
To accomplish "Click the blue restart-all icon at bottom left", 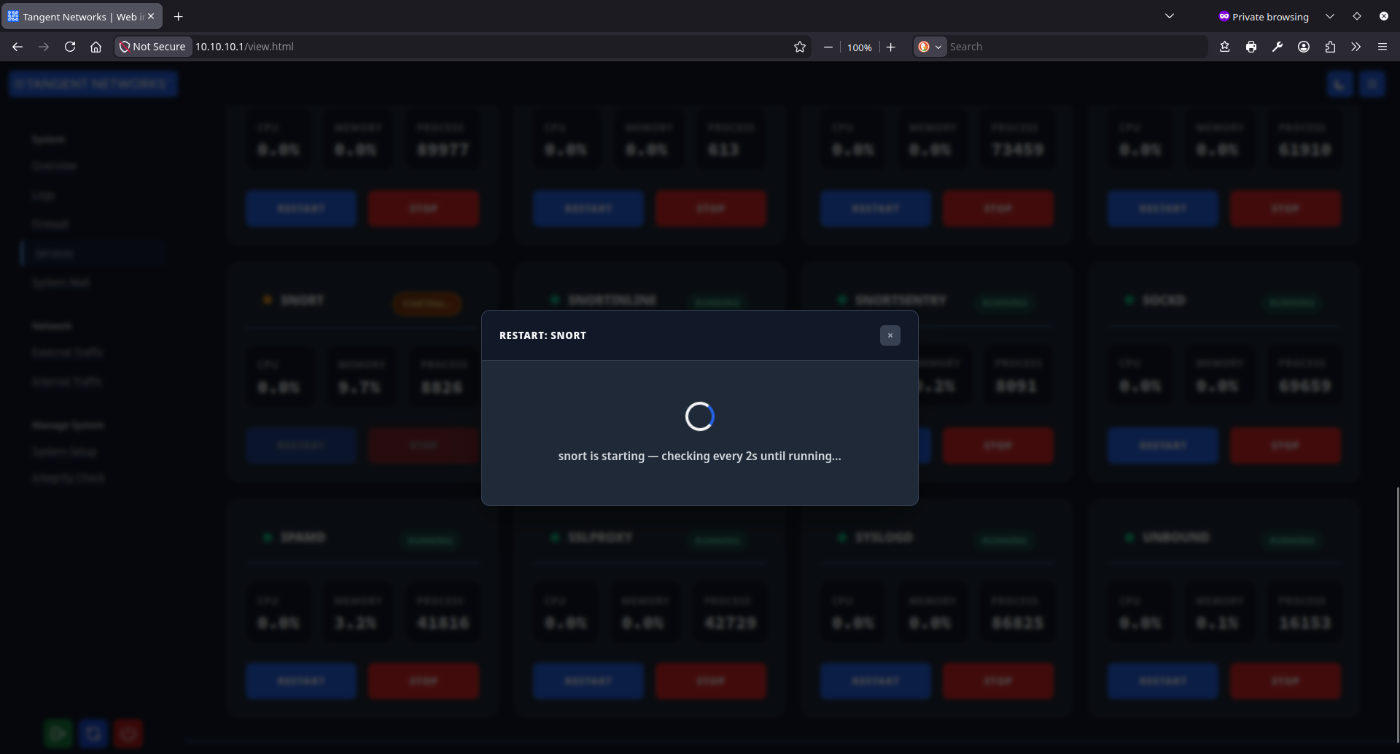I will 93,733.
